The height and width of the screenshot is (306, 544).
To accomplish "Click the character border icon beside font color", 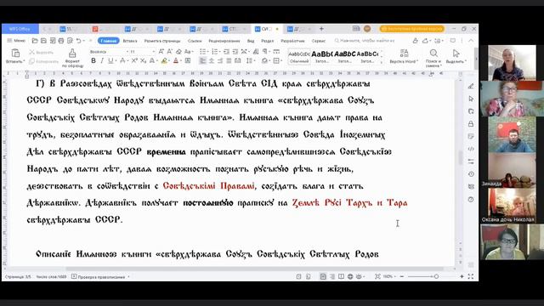I will 188,60.
